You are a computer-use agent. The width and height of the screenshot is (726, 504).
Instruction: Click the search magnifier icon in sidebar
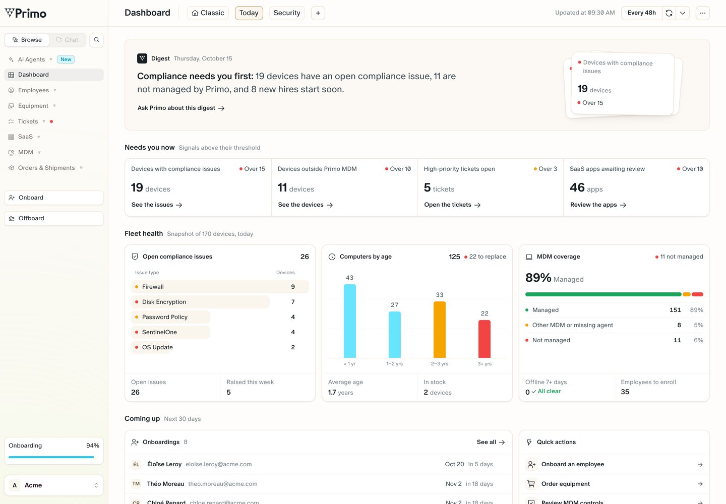(96, 40)
